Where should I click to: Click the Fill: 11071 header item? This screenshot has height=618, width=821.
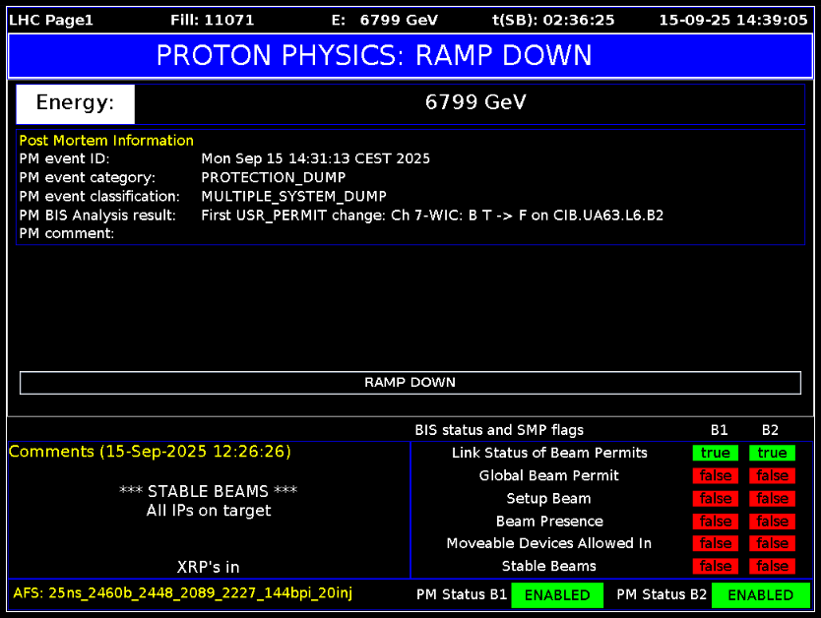tap(213, 20)
